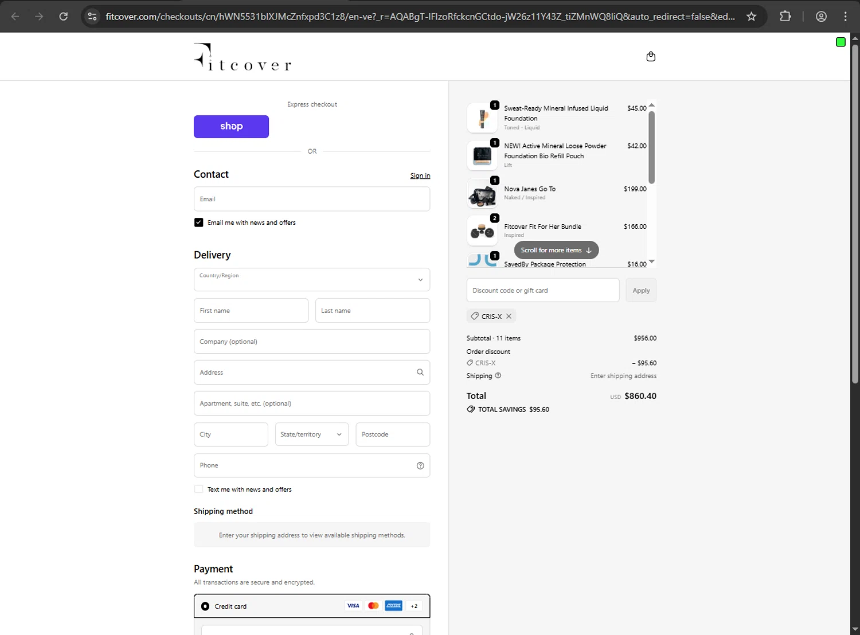
Task: Show +2 more card types
Action: pyautogui.click(x=414, y=606)
